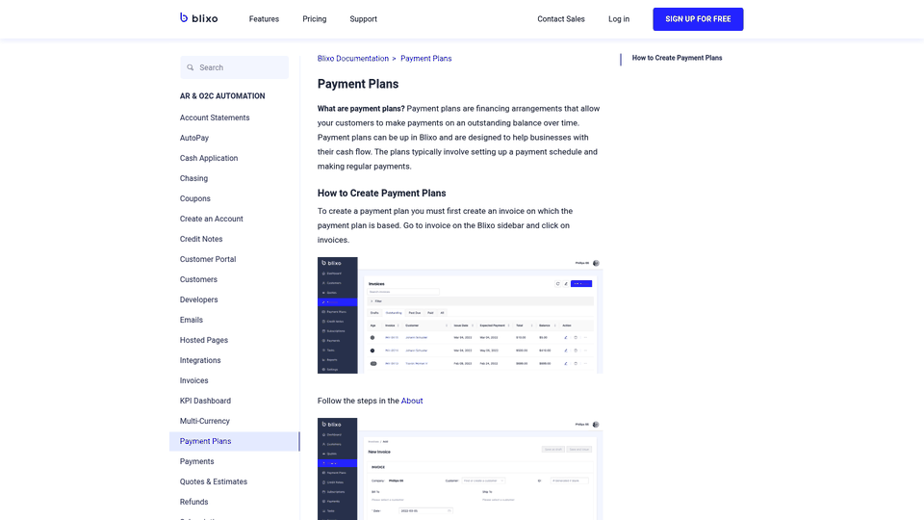Open the Features menu
This screenshot has width=924, height=520.
pyautogui.click(x=264, y=19)
